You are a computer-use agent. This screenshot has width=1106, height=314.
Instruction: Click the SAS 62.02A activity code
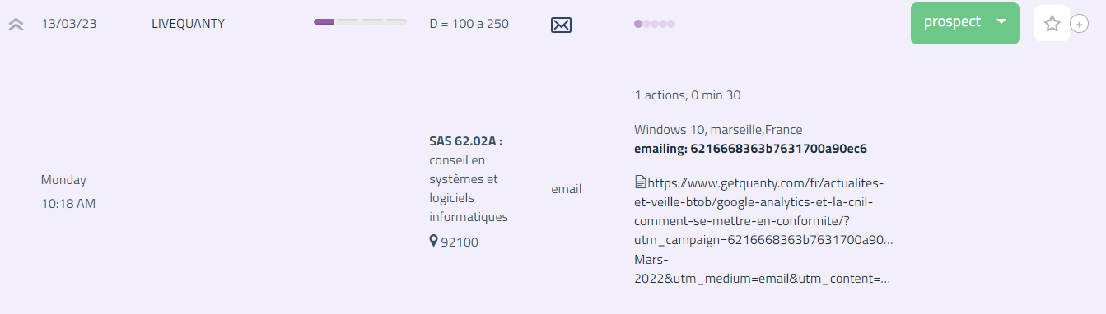466,141
